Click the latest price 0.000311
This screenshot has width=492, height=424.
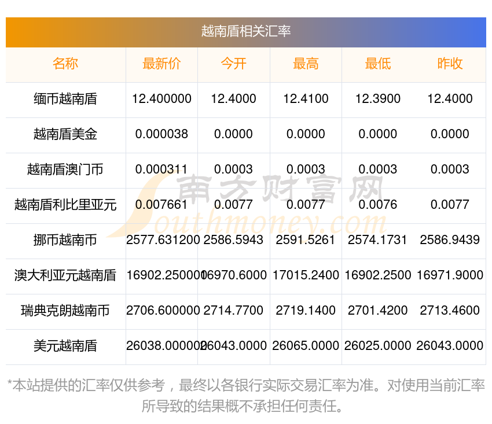(x=161, y=169)
